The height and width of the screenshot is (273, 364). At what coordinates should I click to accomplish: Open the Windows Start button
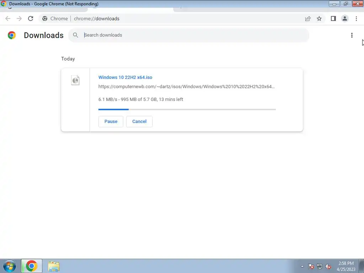[x=10, y=266]
